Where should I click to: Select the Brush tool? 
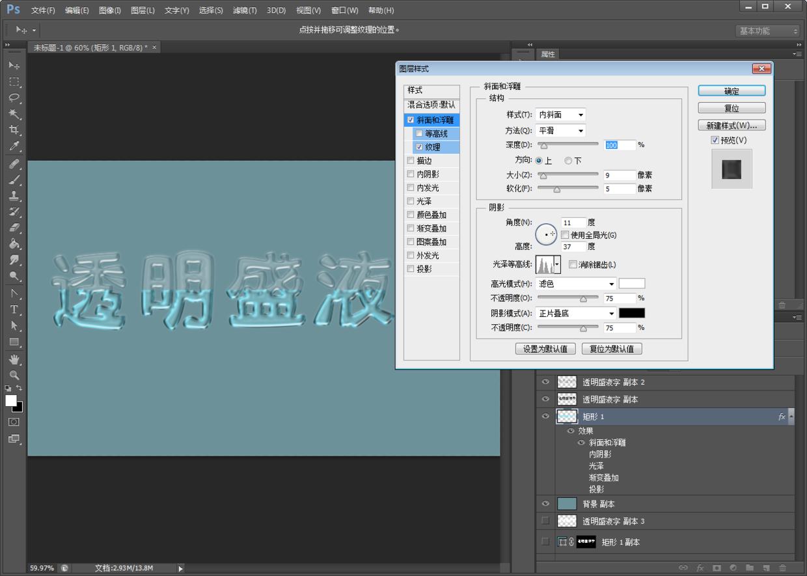(x=14, y=180)
